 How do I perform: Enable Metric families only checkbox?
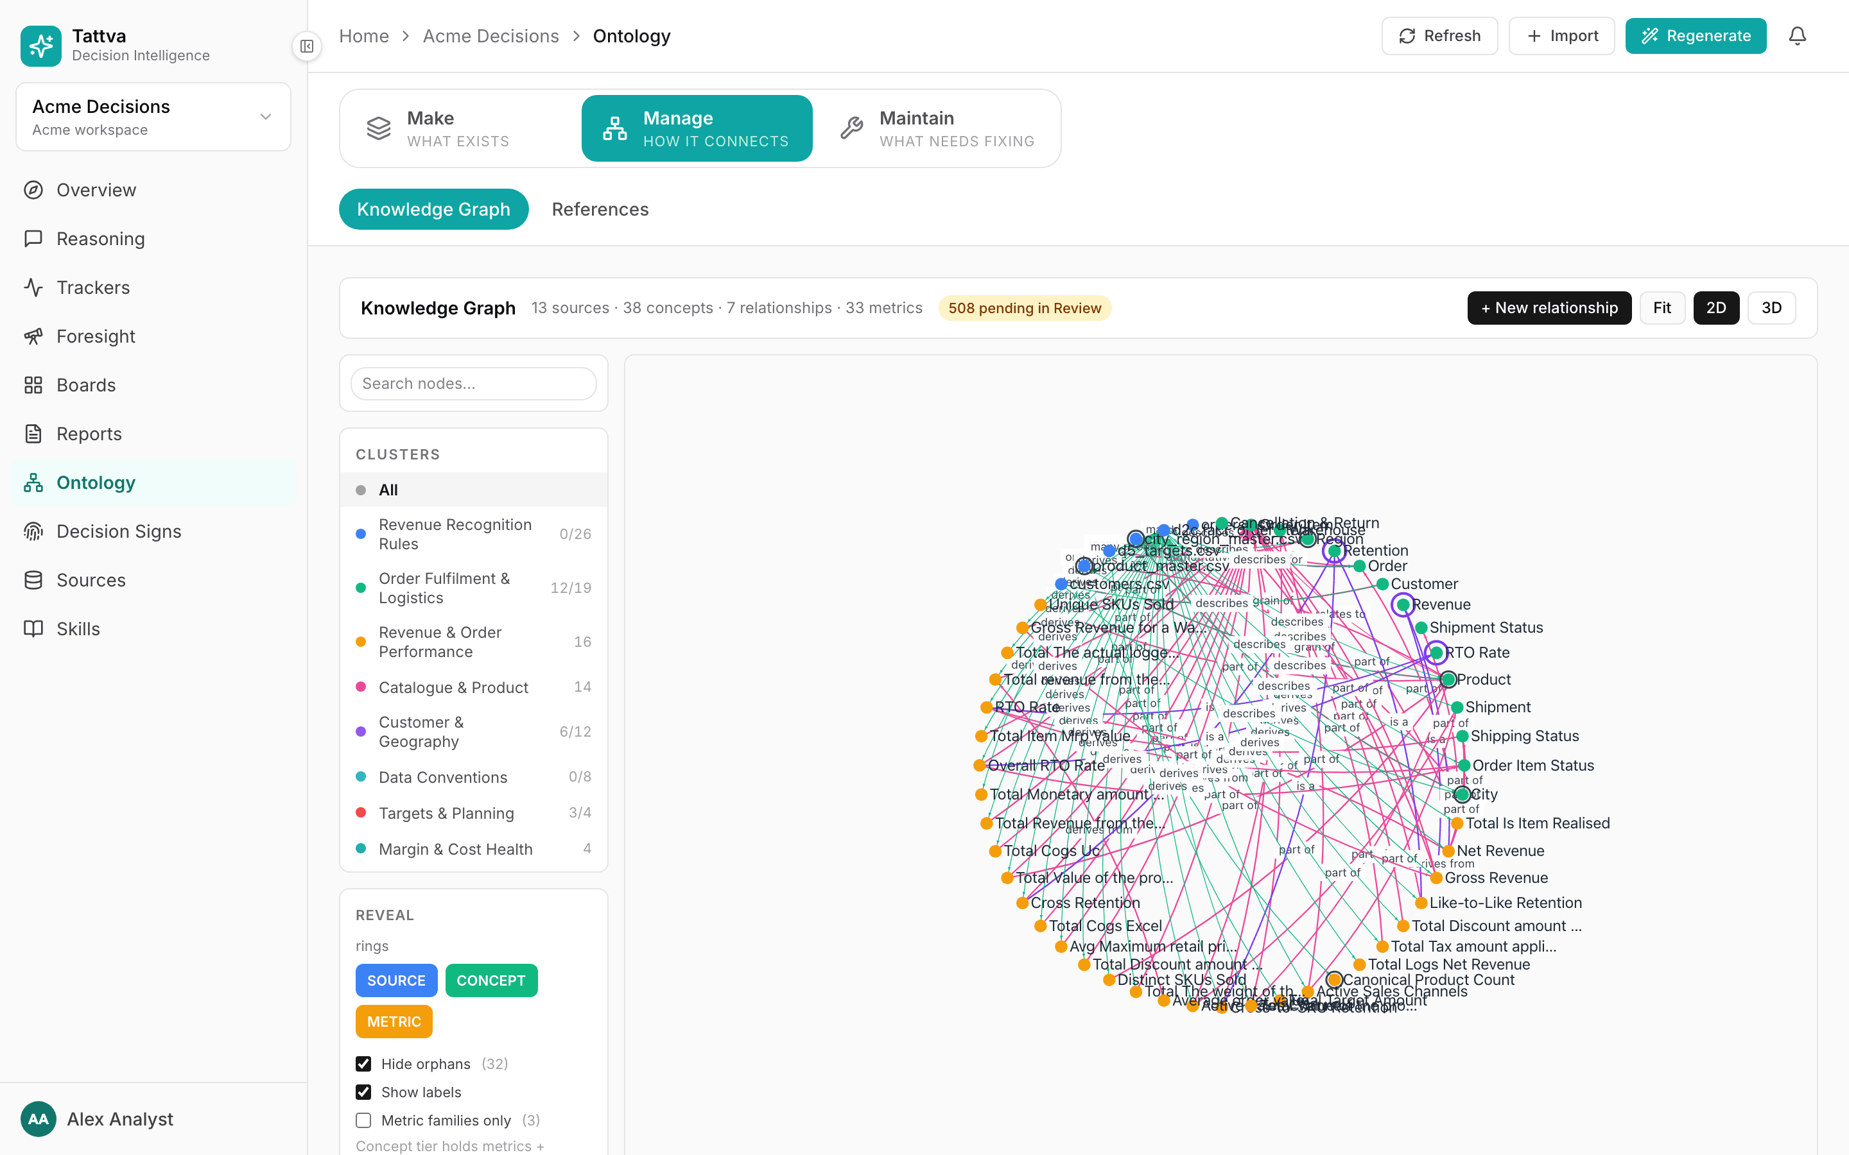(x=363, y=1120)
